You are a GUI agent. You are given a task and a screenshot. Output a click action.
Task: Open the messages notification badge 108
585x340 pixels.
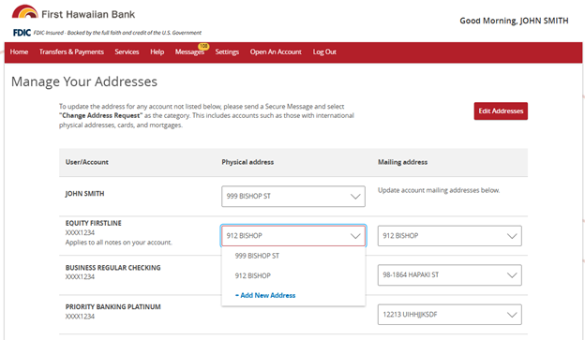[203, 46]
